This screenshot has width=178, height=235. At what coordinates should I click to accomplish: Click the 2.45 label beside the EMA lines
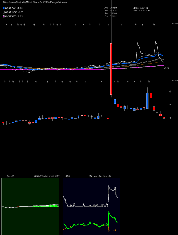pos(167,68)
